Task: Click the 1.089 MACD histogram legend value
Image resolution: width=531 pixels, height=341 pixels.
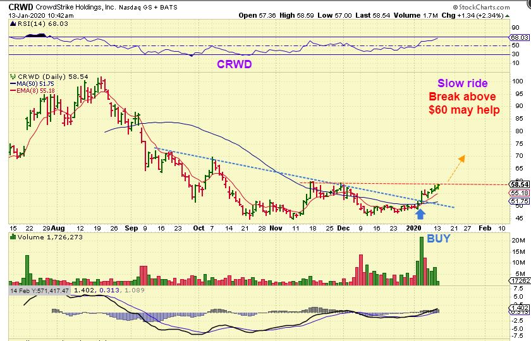Action: (135, 290)
